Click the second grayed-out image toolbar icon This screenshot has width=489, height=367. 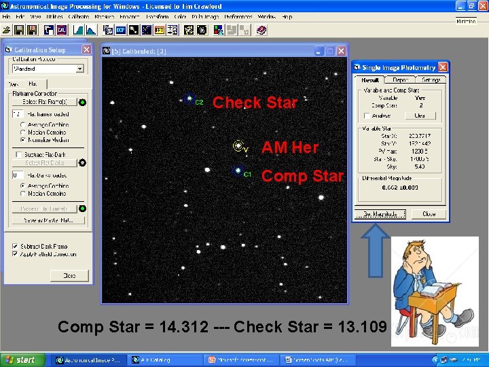click(244, 31)
